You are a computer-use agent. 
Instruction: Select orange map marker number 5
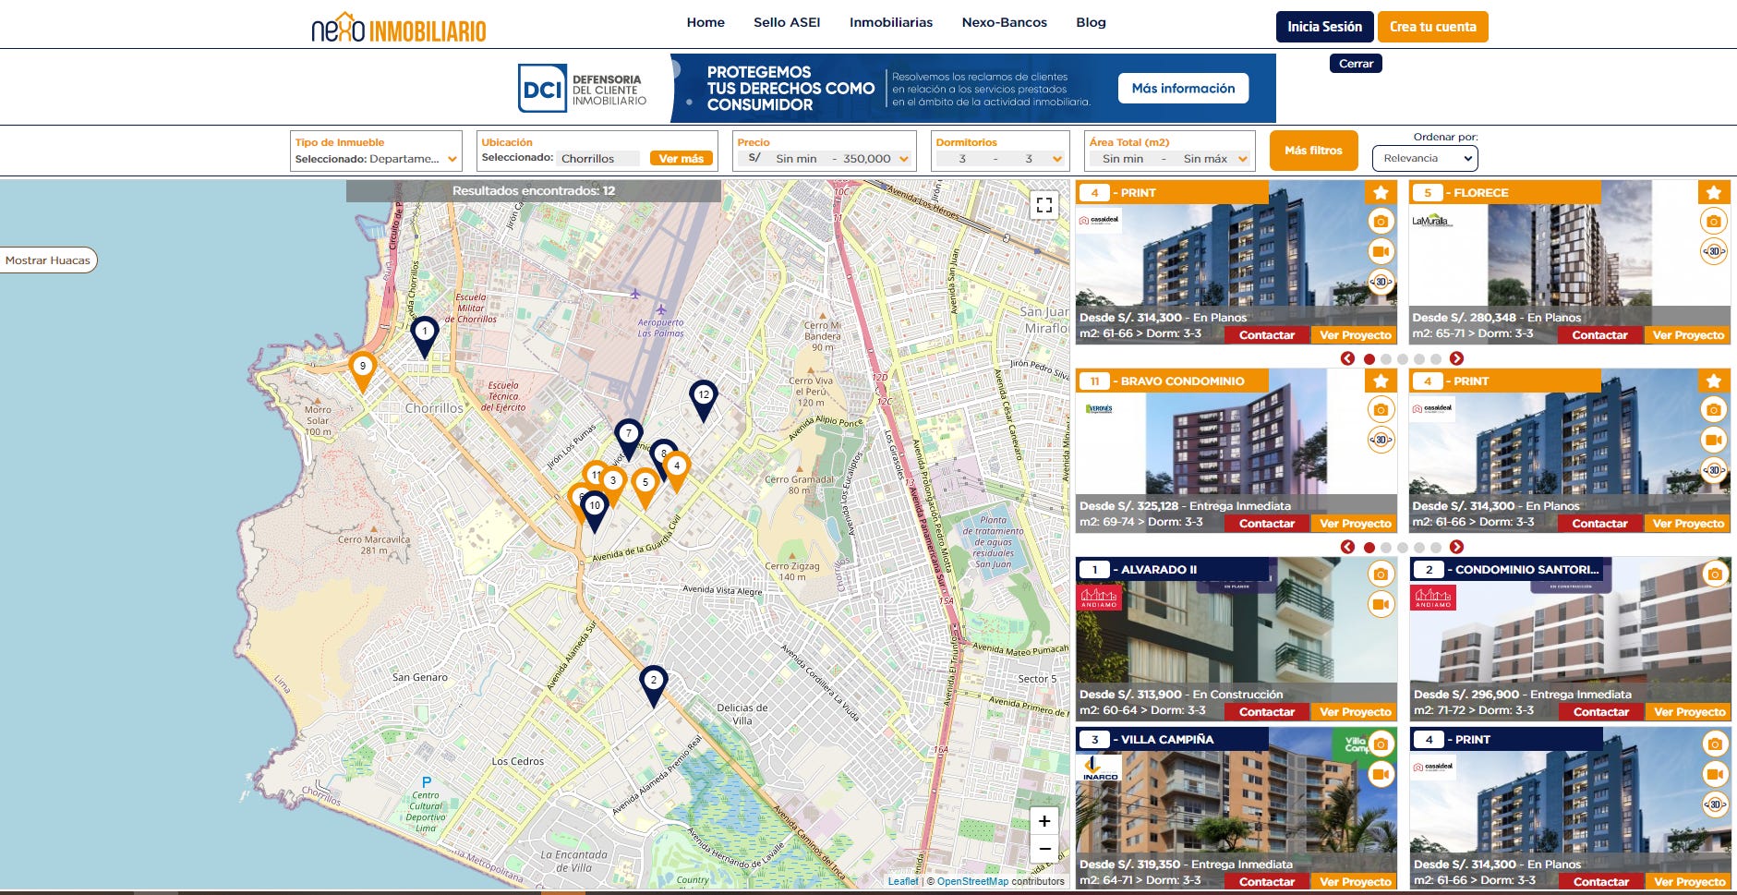(645, 488)
